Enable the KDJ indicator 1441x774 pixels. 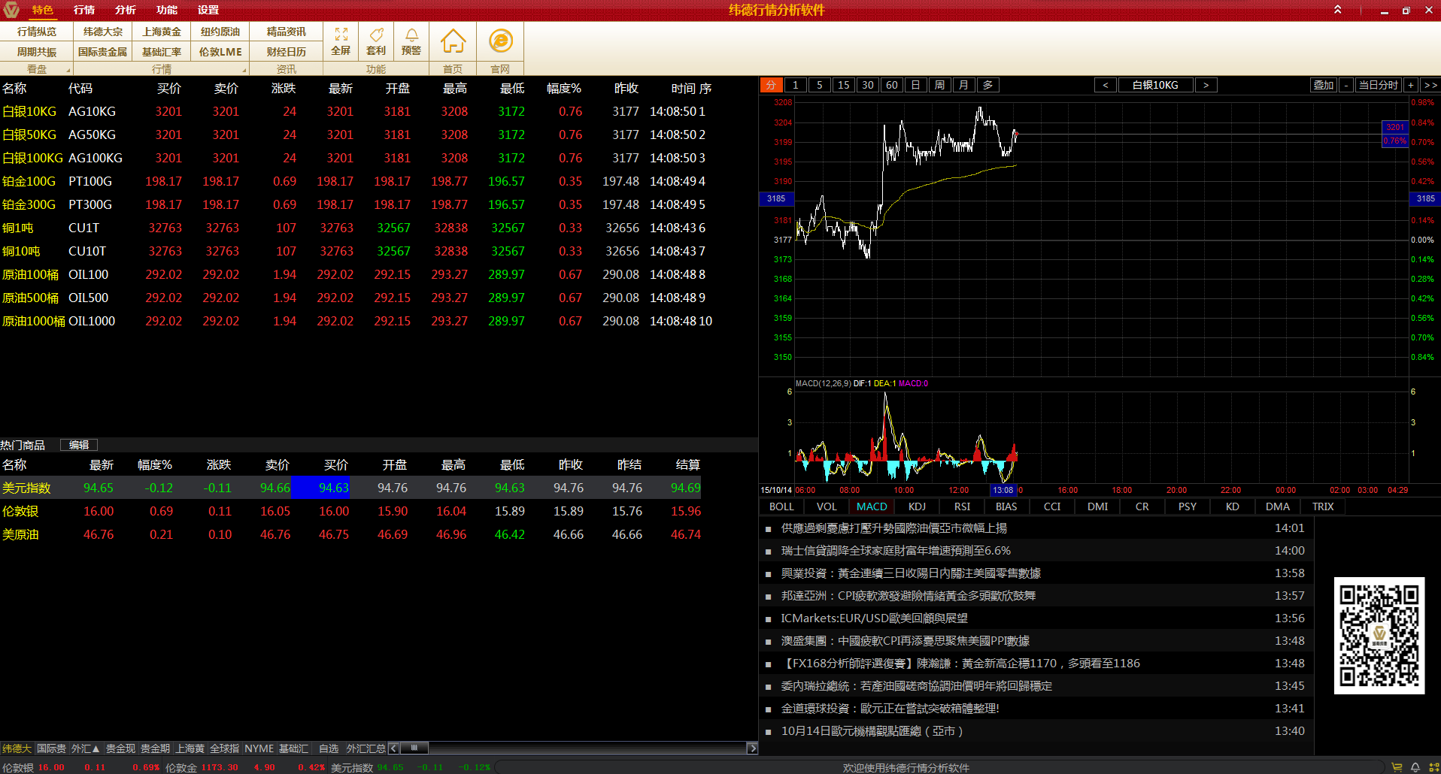coord(917,506)
